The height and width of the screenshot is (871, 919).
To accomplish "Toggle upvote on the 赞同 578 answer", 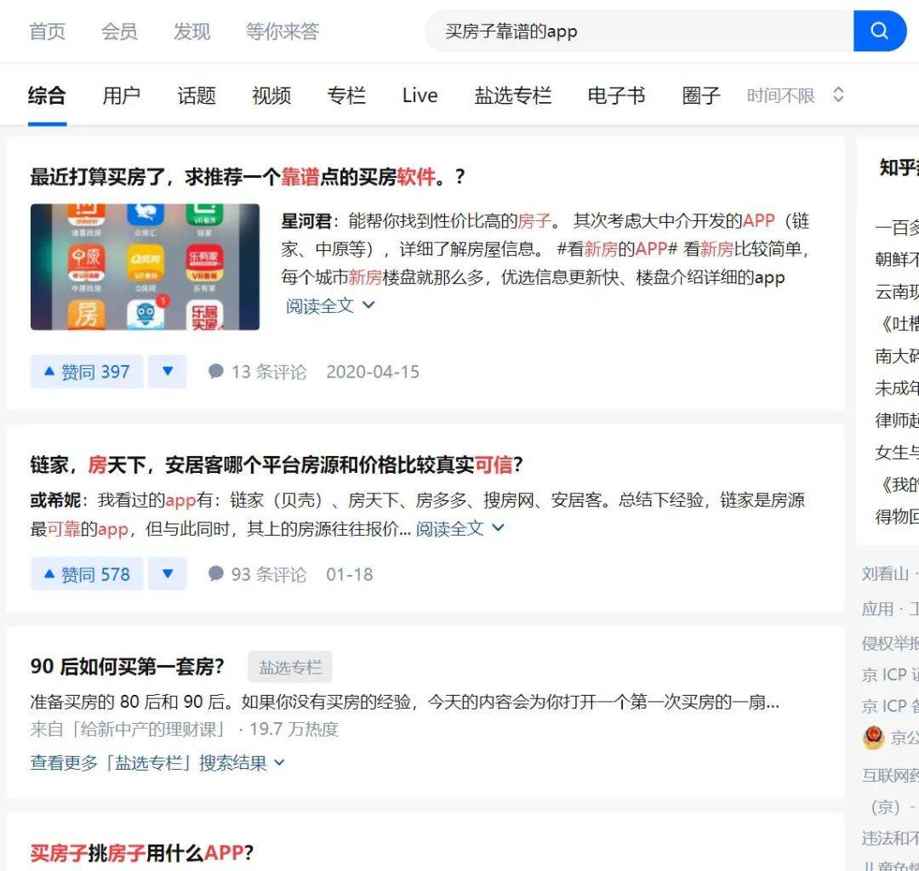I will (85, 574).
